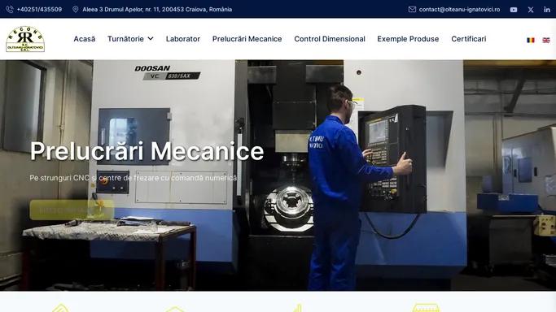Expand the Turnătorie dropdown chevron
Viewport: 556px width, 312px height.
point(151,38)
